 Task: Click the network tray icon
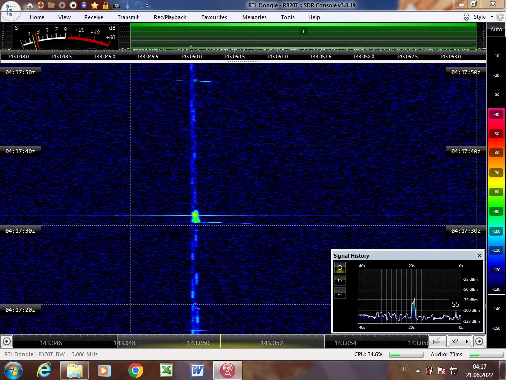point(454,370)
